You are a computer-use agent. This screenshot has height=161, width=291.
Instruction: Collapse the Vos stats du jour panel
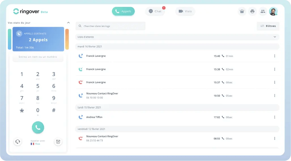(68, 23)
